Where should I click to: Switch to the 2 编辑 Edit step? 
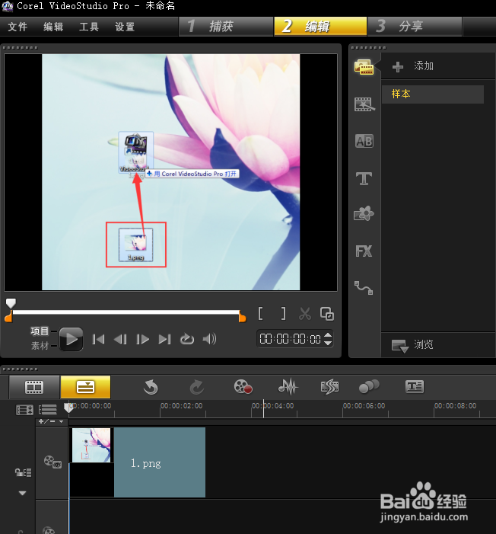click(320, 26)
